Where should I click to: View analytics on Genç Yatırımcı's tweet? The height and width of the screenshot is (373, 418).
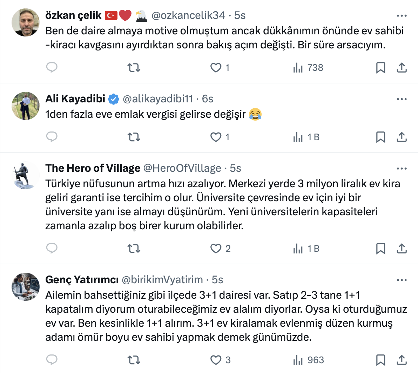click(x=309, y=360)
